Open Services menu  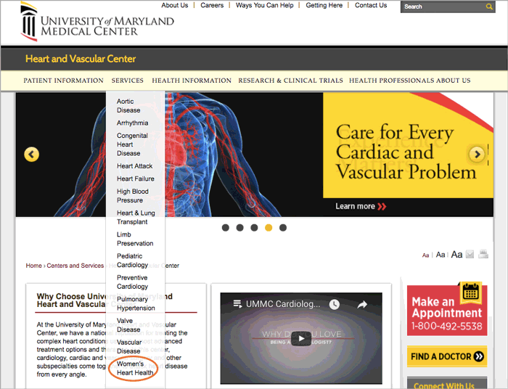[x=127, y=81]
